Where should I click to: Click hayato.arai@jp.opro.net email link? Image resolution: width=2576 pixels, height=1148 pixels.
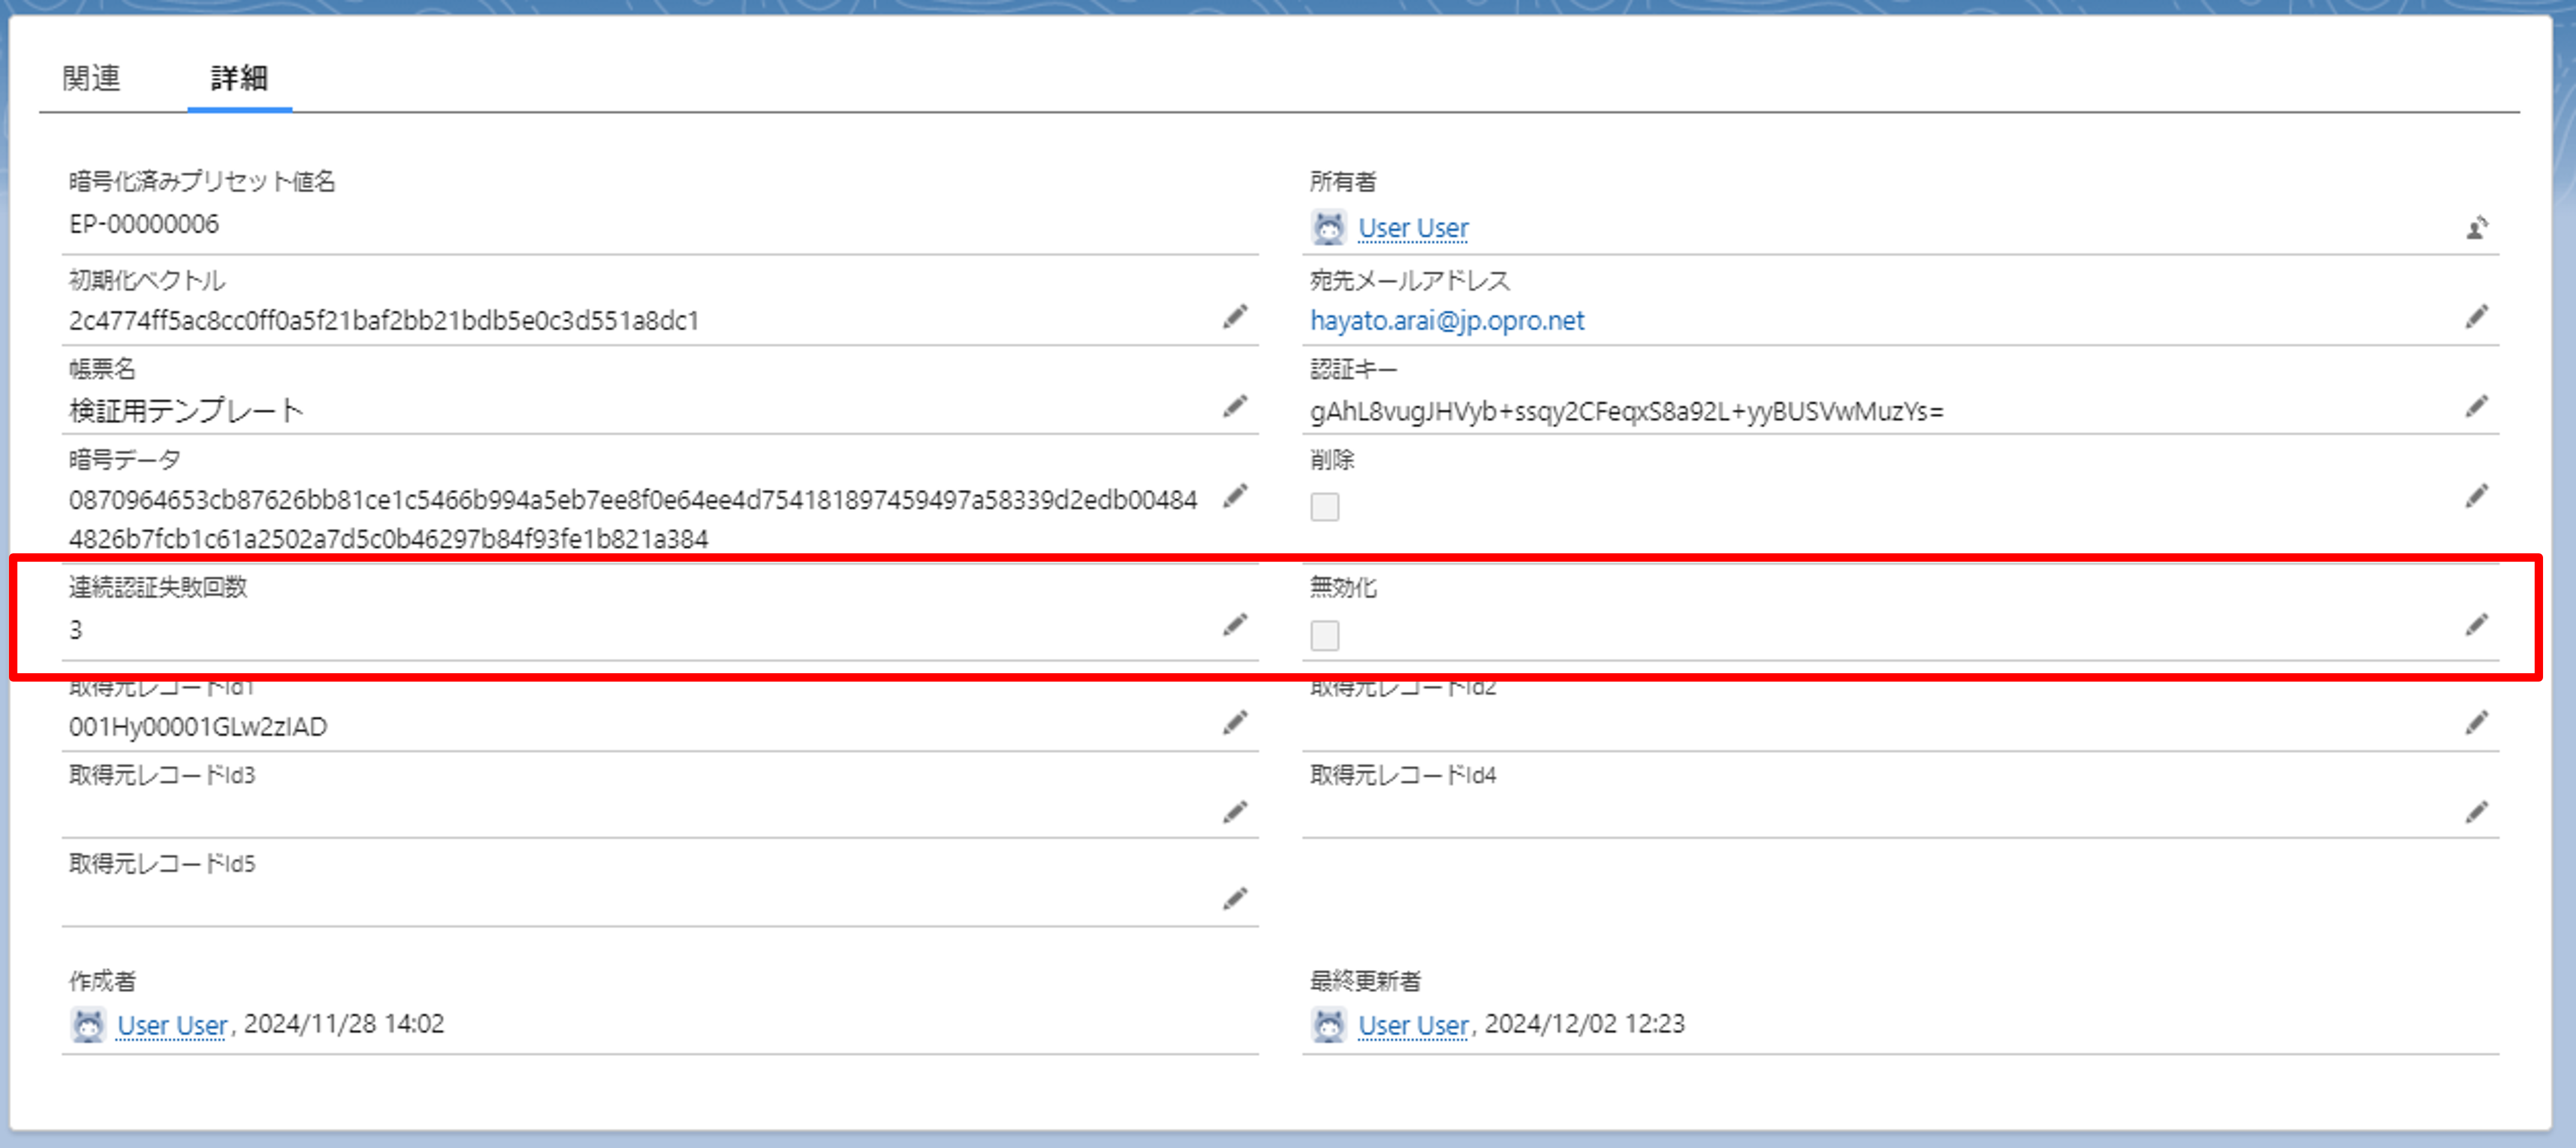tap(1446, 321)
